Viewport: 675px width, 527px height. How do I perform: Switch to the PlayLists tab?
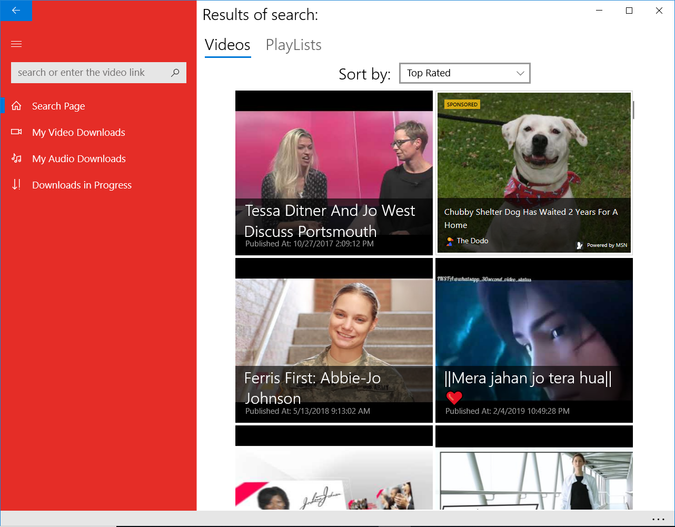pos(293,45)
